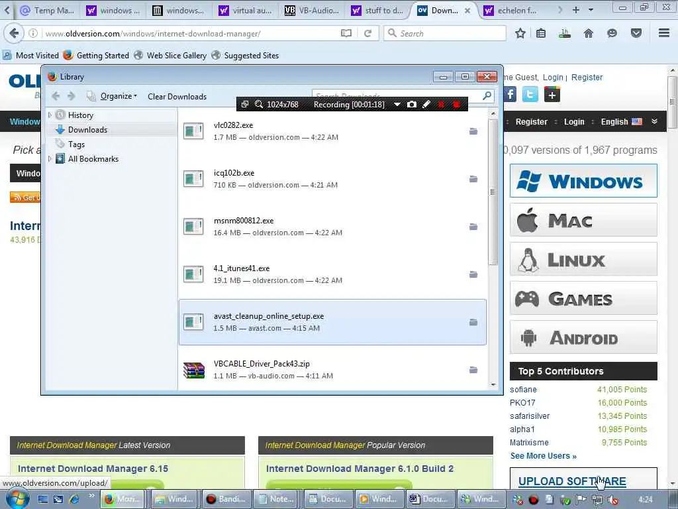Open containing folder for avast_cleanup_online_setup.exe

tap(473, 322)
